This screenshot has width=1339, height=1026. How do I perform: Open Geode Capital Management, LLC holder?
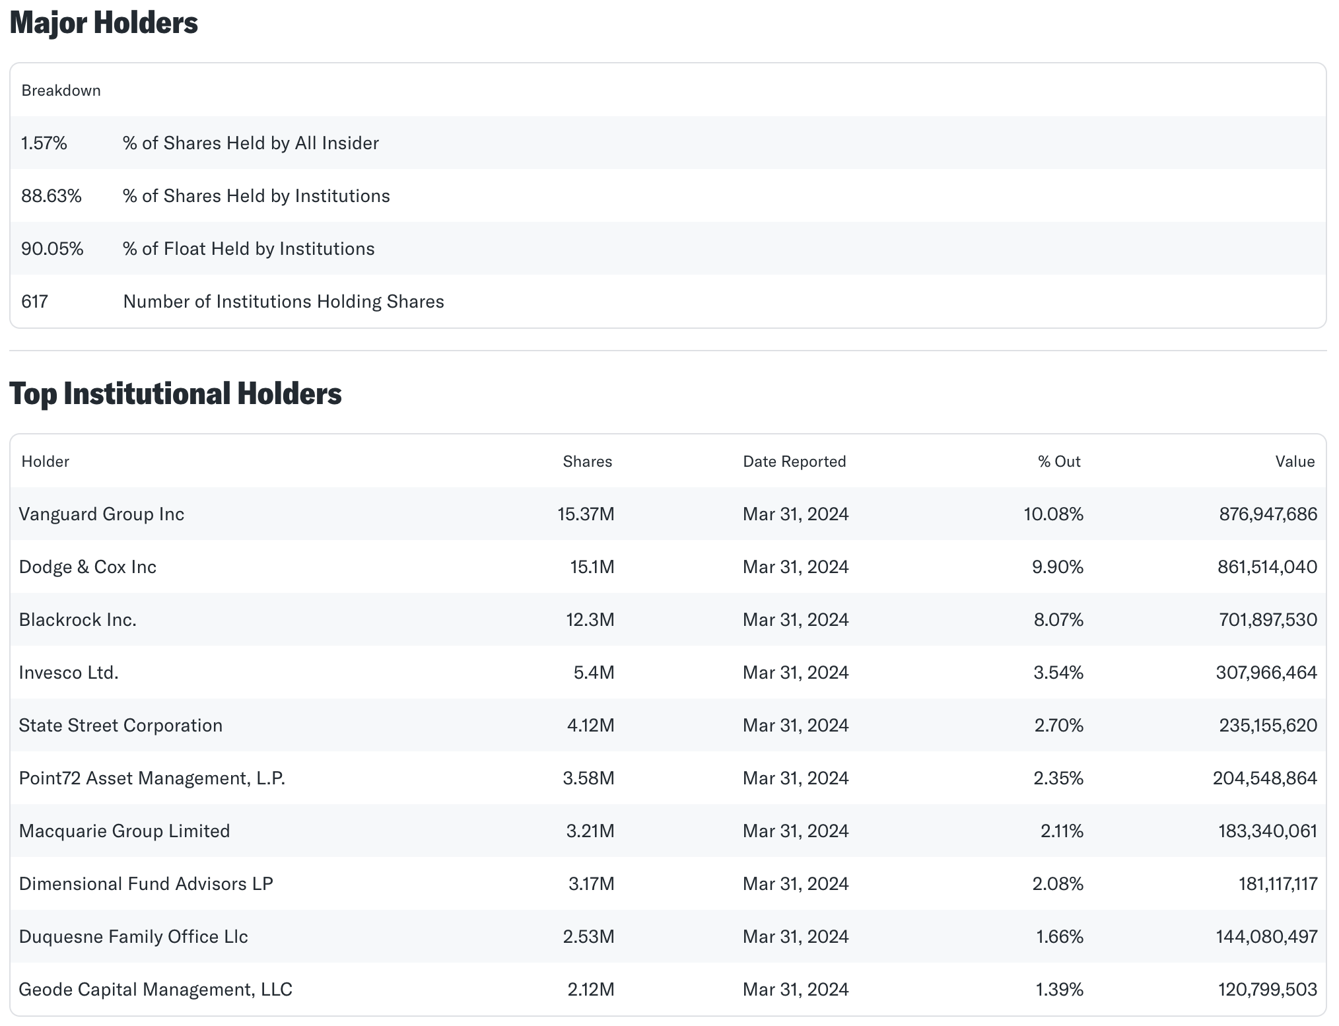coord(156,990)
